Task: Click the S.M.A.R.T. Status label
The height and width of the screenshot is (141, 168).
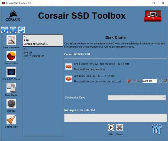Action: 11,79
